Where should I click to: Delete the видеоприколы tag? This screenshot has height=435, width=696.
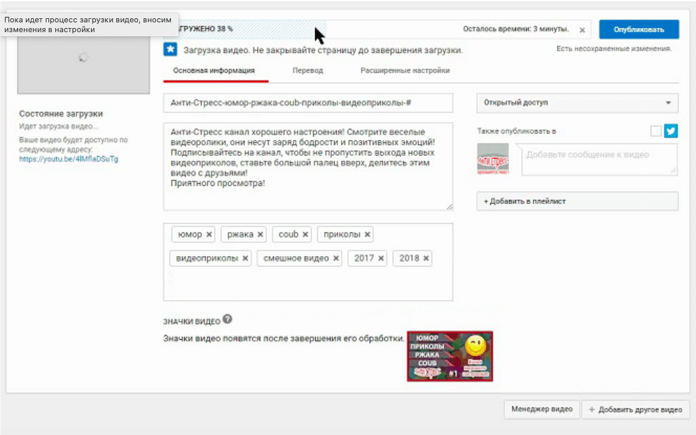[x=245, y=258]
